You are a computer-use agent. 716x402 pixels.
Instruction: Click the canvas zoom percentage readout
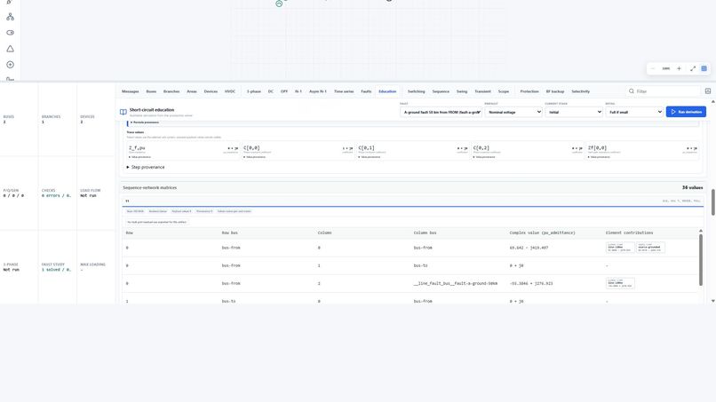(665, 68)
